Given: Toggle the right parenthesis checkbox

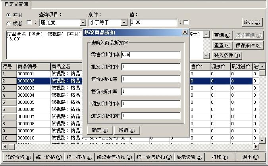Looking at the screenshot, I should (186, 23).
